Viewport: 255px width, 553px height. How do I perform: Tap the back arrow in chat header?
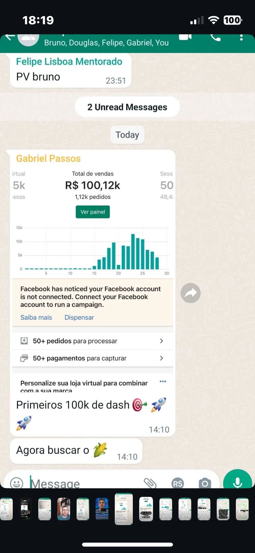pos(10,37)
